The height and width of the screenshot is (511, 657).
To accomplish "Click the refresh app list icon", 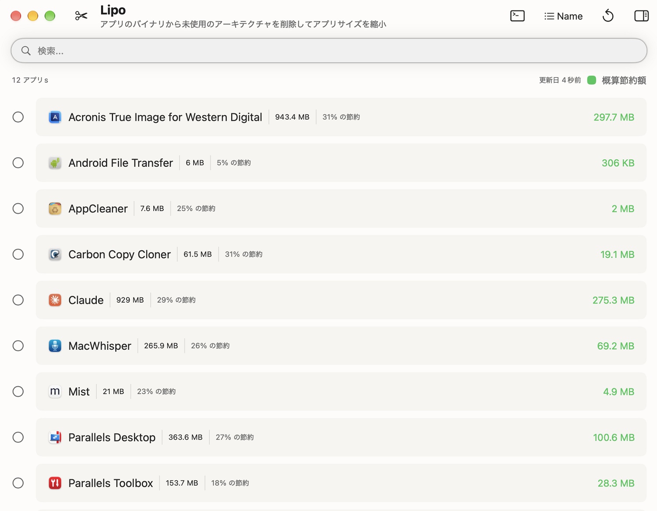I will 608,16.
